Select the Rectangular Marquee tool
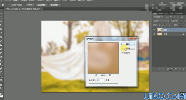186x100 pixels. 1,17
